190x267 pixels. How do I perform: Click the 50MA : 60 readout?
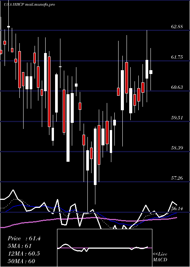(21, 261)
